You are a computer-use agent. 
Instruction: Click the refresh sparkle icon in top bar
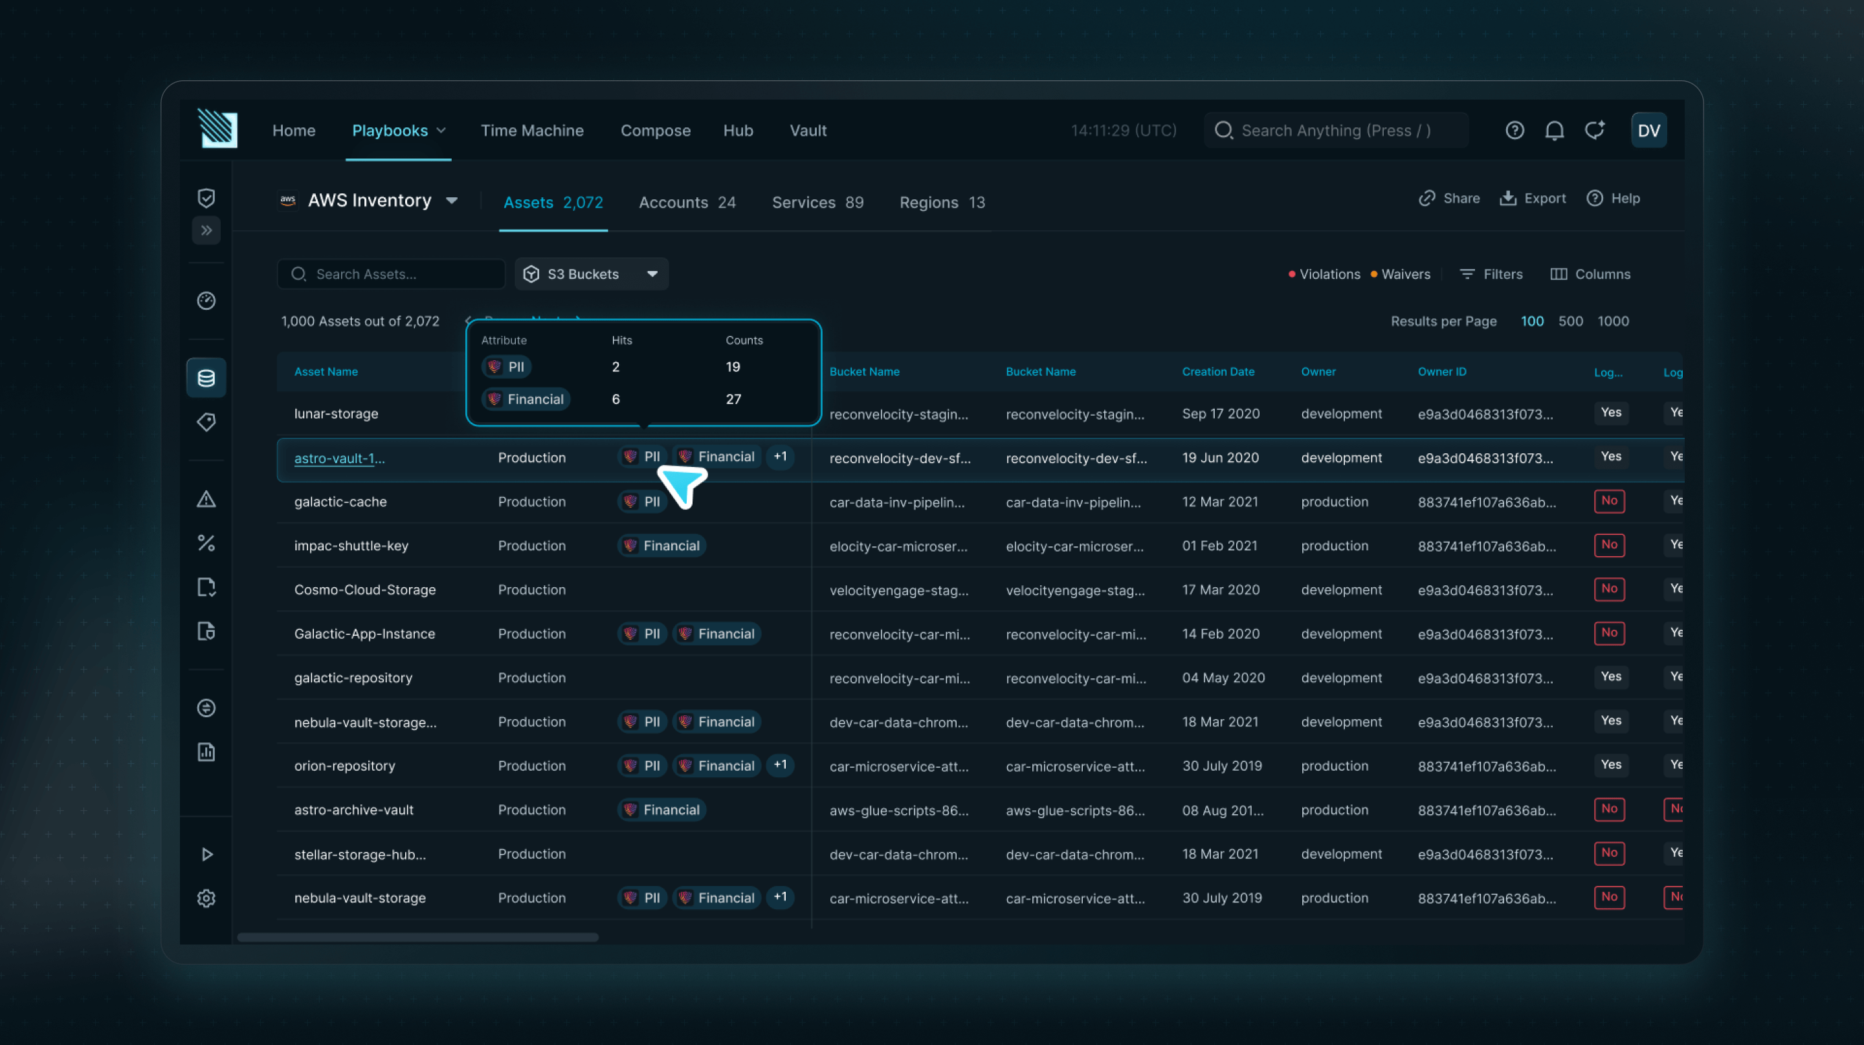click(x=1595, y=130)
